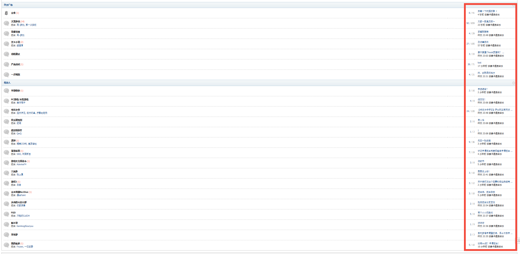Open latest post mentioning kook频道

coord(491,52)
